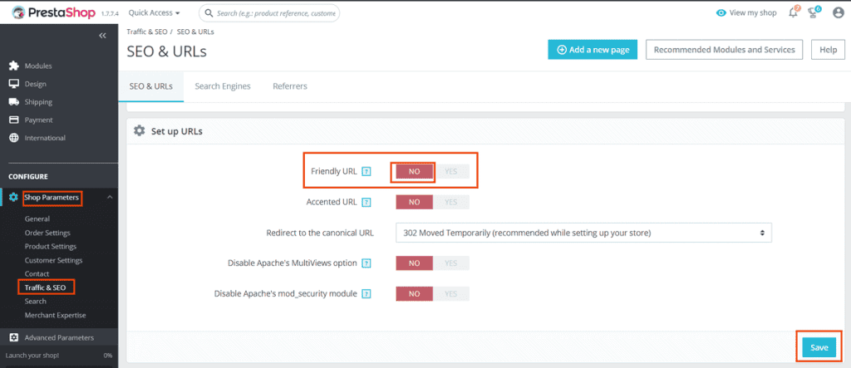
Task: Click Recommended Modules and Services button
Action: click(724, 49)
